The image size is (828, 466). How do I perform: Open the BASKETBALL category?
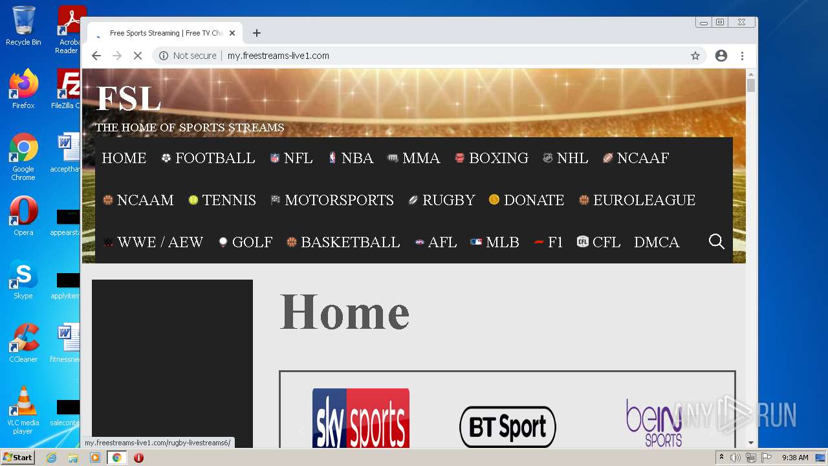click(343, 242)
